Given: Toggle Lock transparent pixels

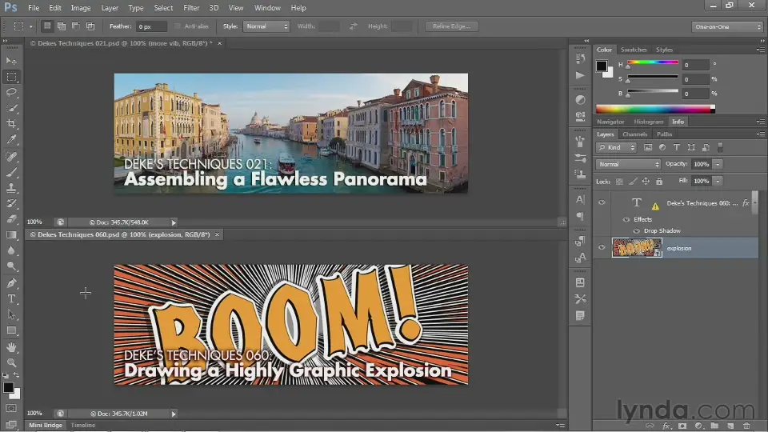Looking at the screenshot, I should [x=619, y=182].
